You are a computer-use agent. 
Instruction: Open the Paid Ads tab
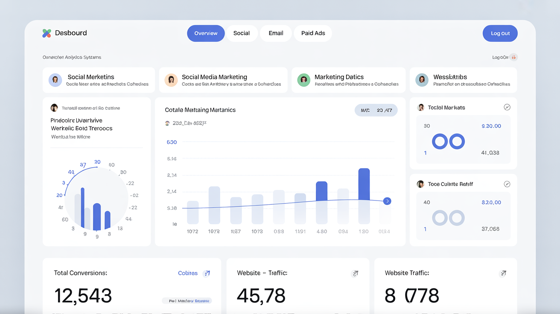[x=312, y=33]
